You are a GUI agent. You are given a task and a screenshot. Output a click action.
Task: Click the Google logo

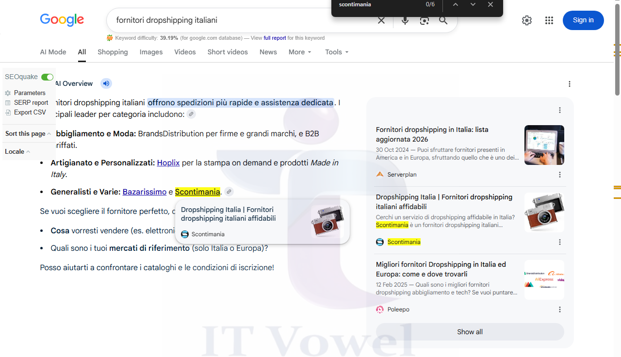pyautogui.click(x=62, y=20)
